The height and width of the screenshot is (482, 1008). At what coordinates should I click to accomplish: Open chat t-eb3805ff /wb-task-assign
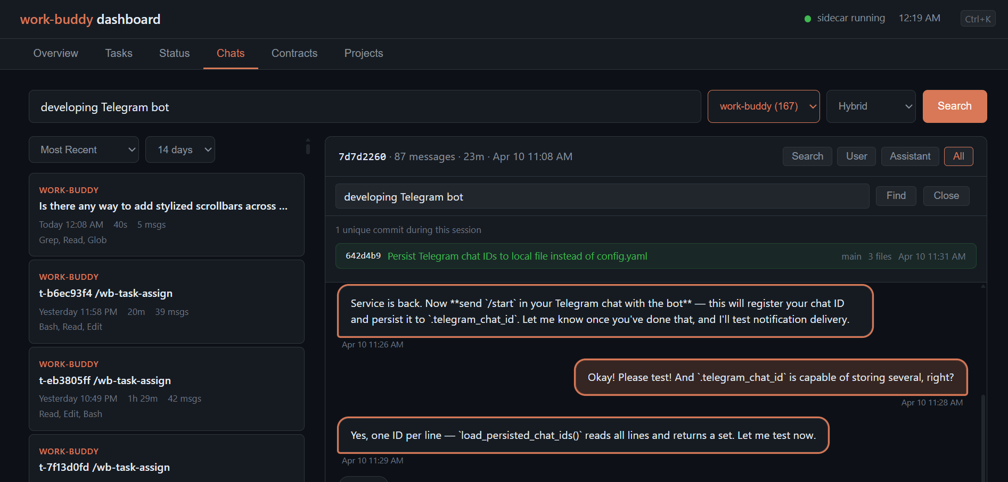pyautogui.click(x=167, y=389)
